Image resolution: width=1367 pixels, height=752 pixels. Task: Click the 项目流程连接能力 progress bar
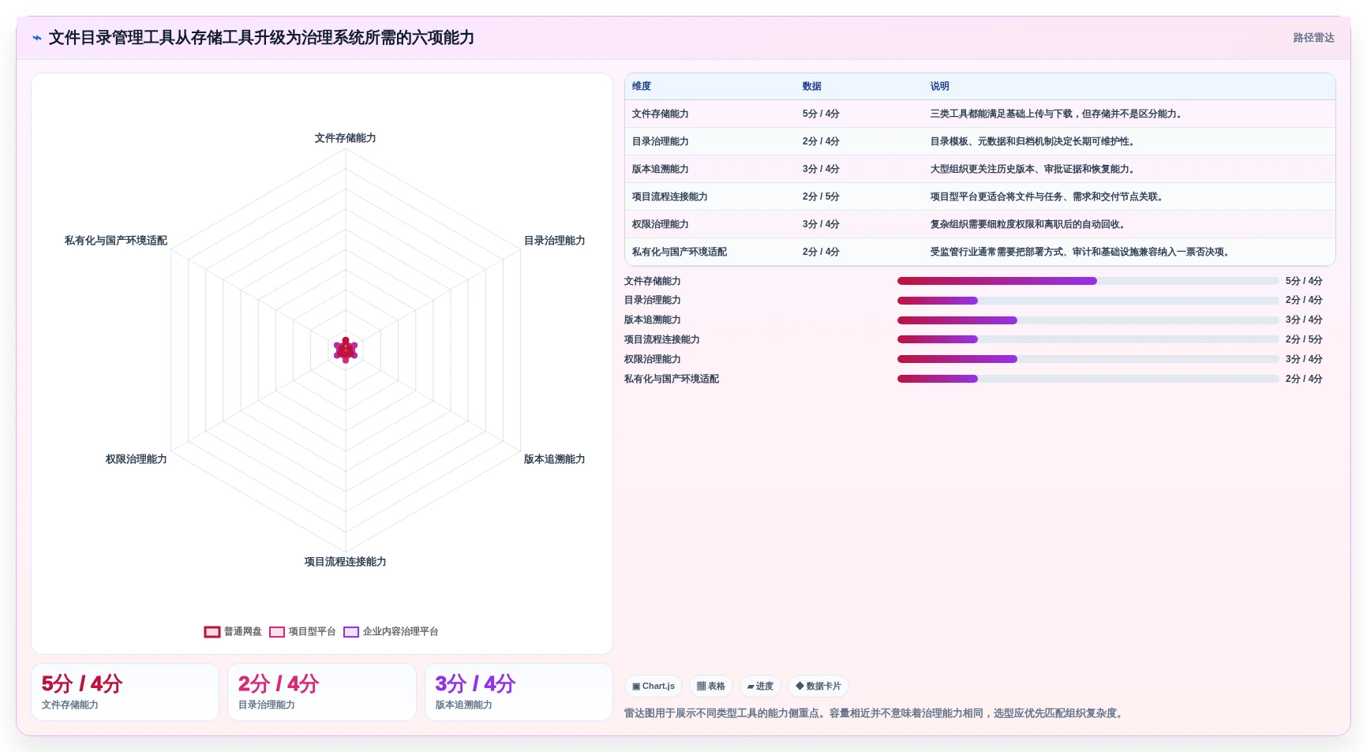coord(1088,340)
